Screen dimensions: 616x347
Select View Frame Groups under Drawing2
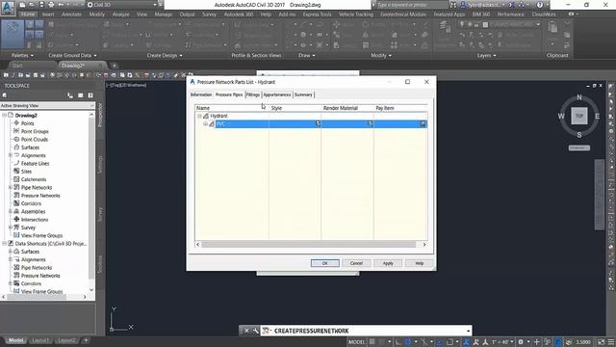[x=41, y=235]
